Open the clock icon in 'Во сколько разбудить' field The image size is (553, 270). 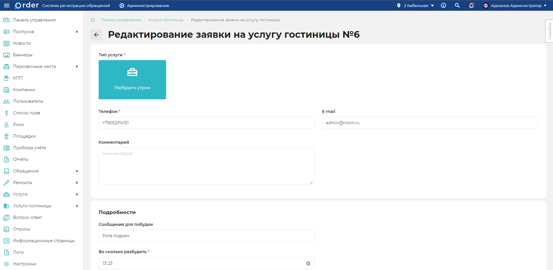tap(308, 263)
